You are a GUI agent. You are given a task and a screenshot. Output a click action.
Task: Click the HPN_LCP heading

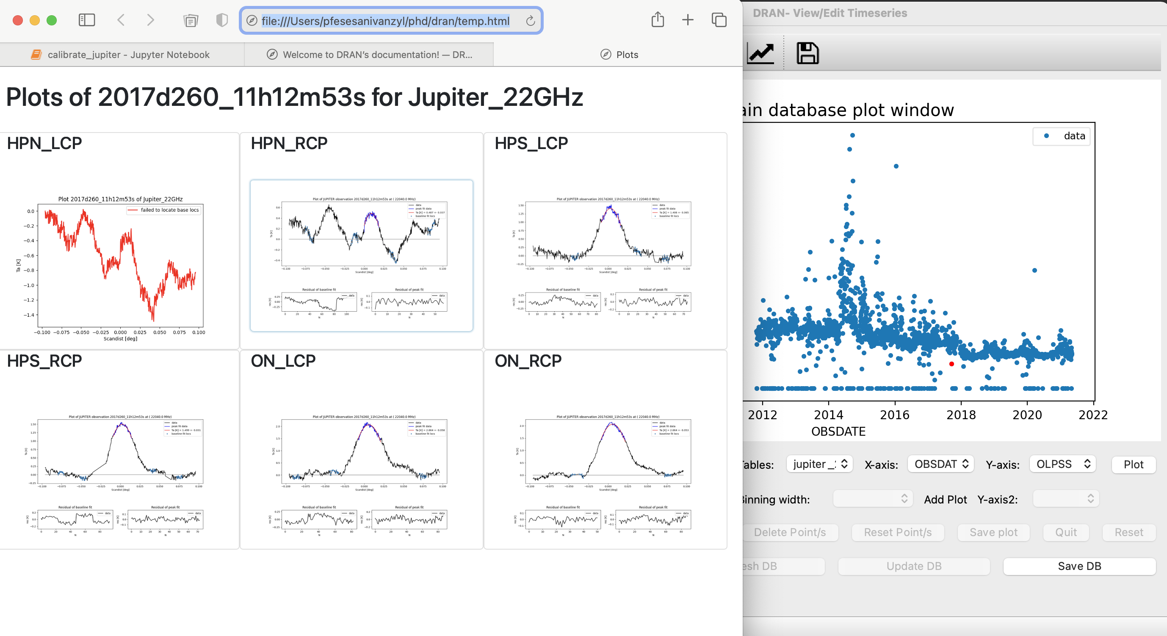[44, 143]
